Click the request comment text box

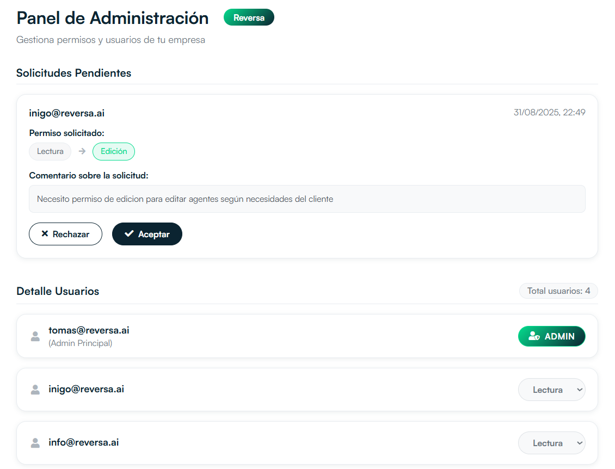tap(307, 199)
